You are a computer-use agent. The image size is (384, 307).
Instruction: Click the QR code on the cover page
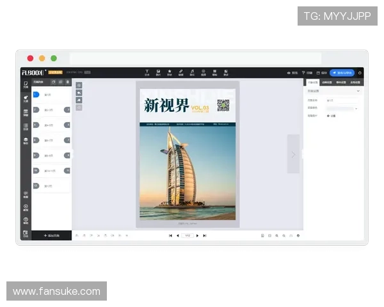(223, 106)
